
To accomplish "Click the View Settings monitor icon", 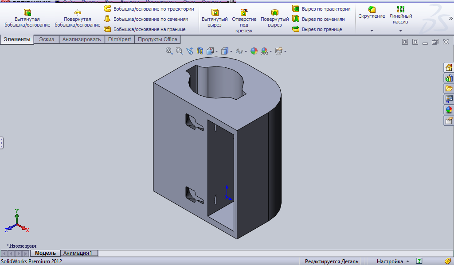I will pos(279,51).
